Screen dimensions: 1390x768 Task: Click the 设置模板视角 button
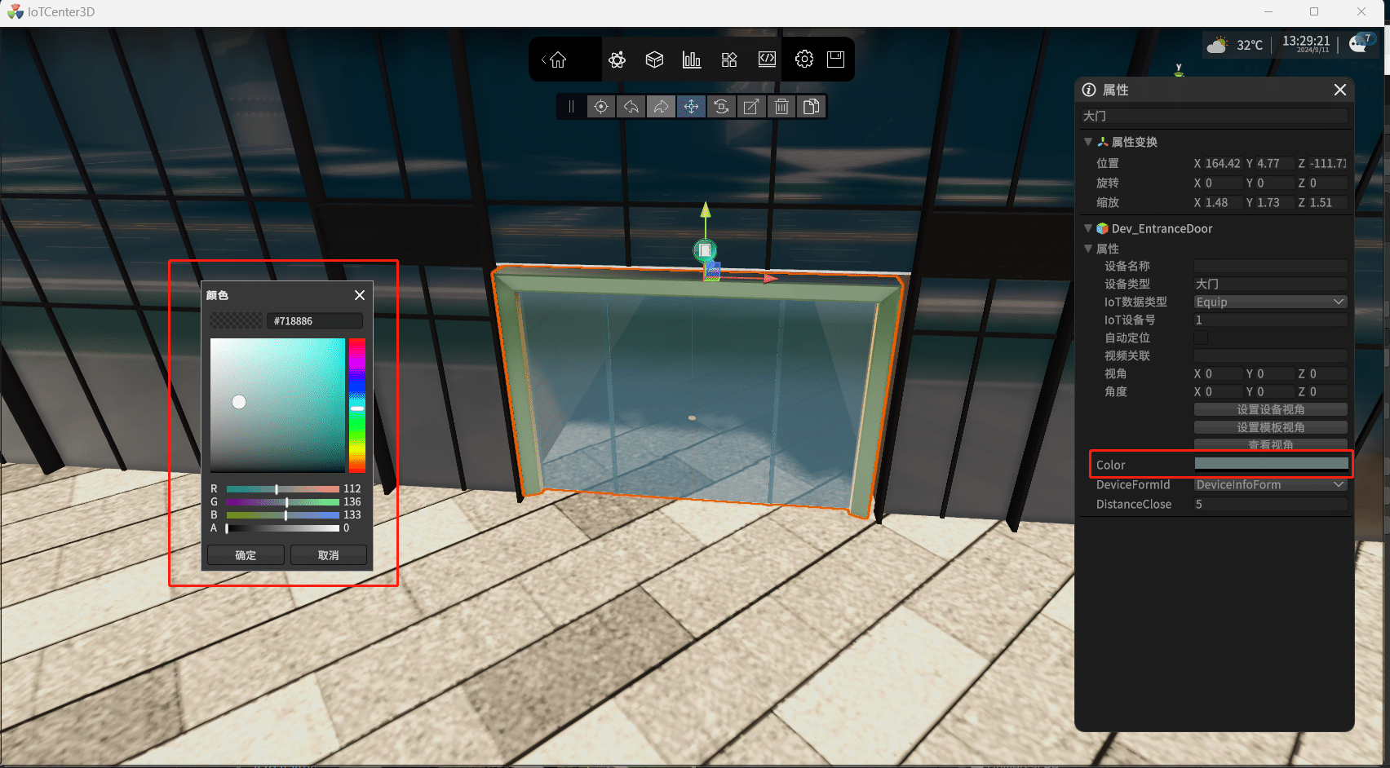[x=1270, y=427]
